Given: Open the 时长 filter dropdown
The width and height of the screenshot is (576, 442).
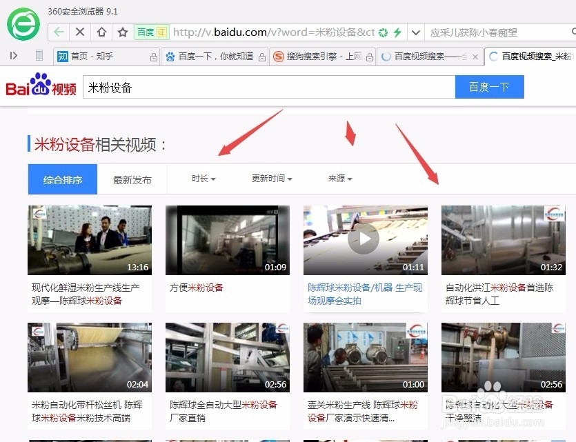Looking at the screenshot, I should 203,179.
